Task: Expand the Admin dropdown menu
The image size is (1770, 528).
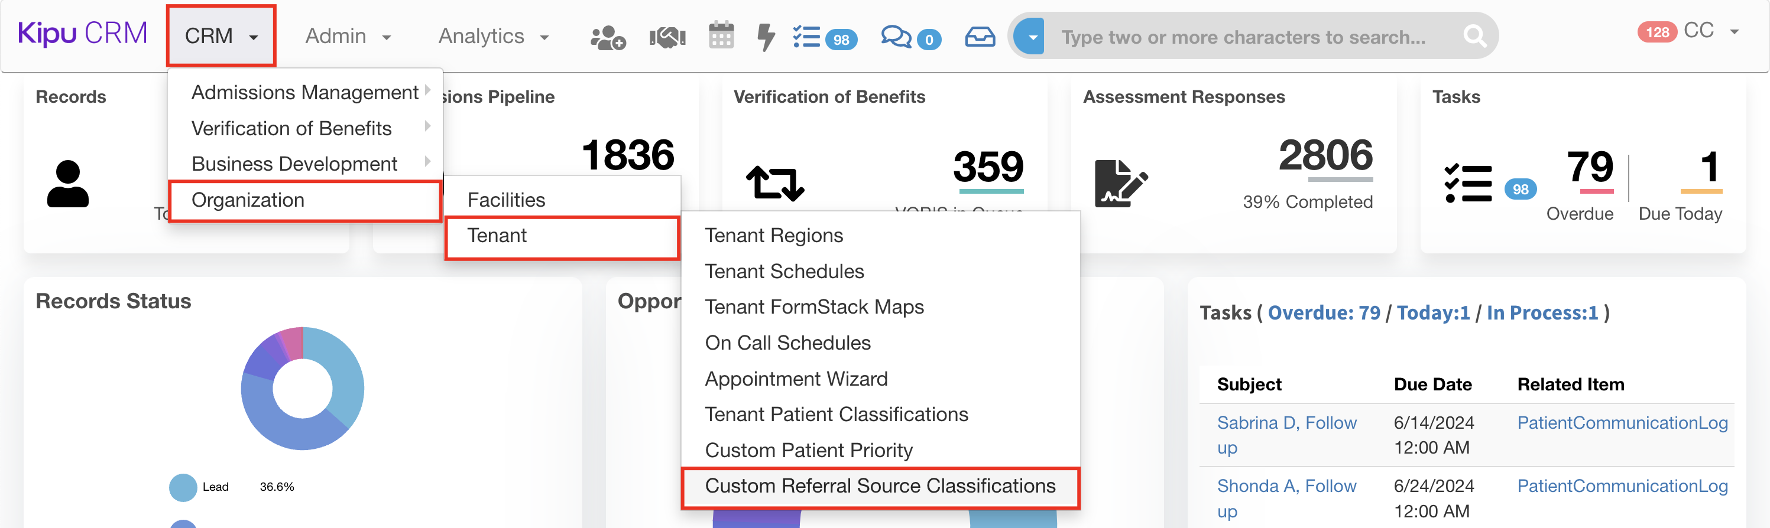Action: [348, 37]
